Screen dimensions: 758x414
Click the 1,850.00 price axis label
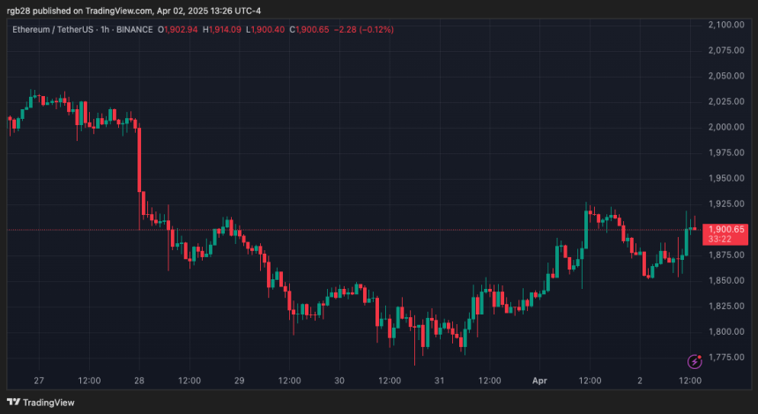click(x=727, y=281)
